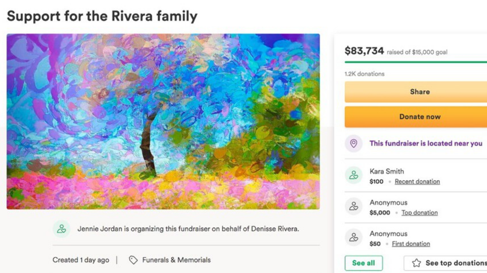Image resolution: width=487 pixels, height=273 pixels.
Task: Click the Donate now button
Action: pyautogui.click(x=421, y=116)
